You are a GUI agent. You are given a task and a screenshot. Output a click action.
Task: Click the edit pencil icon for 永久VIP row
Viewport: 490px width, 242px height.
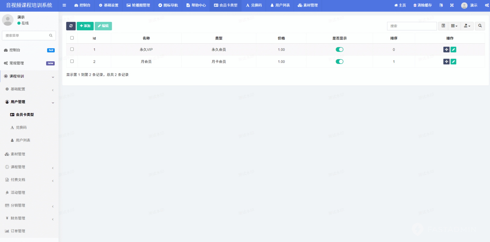point(453,50)
